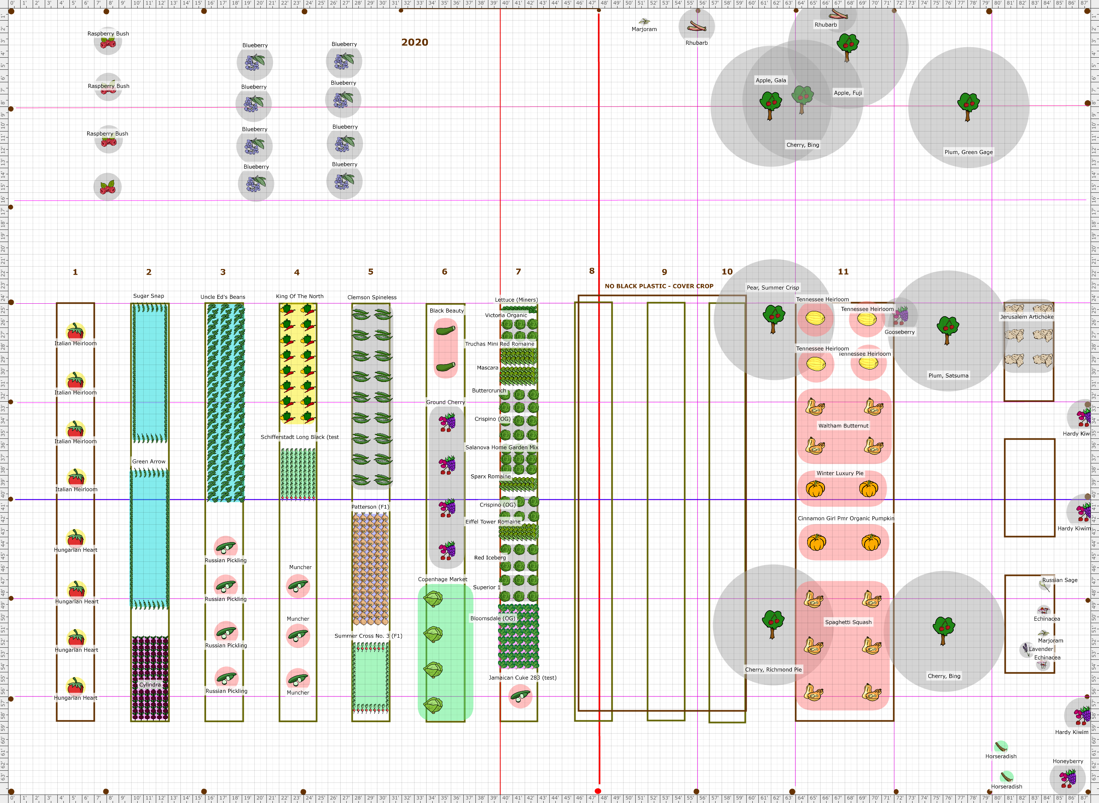Click the bed number 6 label
This screenshot has width=1099, height=803.
coord(444,272)
